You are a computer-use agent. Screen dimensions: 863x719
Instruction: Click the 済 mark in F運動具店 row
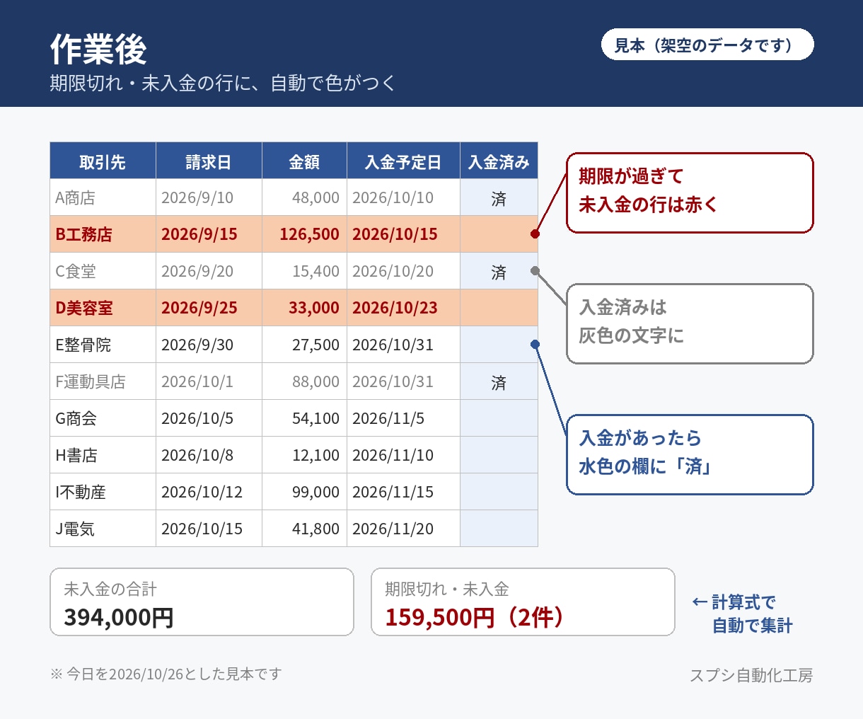point(499,383)
